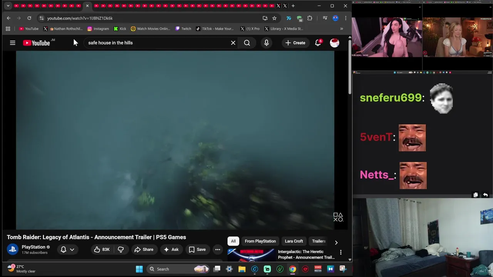This screenshot has width=493, height=277.
Task: Open Intergalactic: The Heretic Prophet title link
Action: [306, 254]
